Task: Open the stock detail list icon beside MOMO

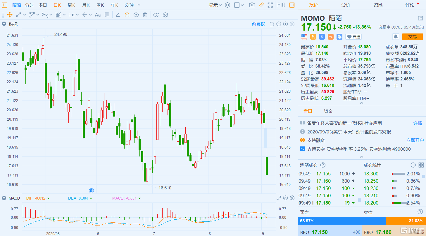Action: tap(420, 18)
